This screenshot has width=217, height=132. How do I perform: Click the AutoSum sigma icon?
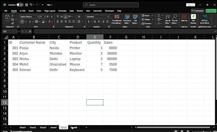click(159, 16)
